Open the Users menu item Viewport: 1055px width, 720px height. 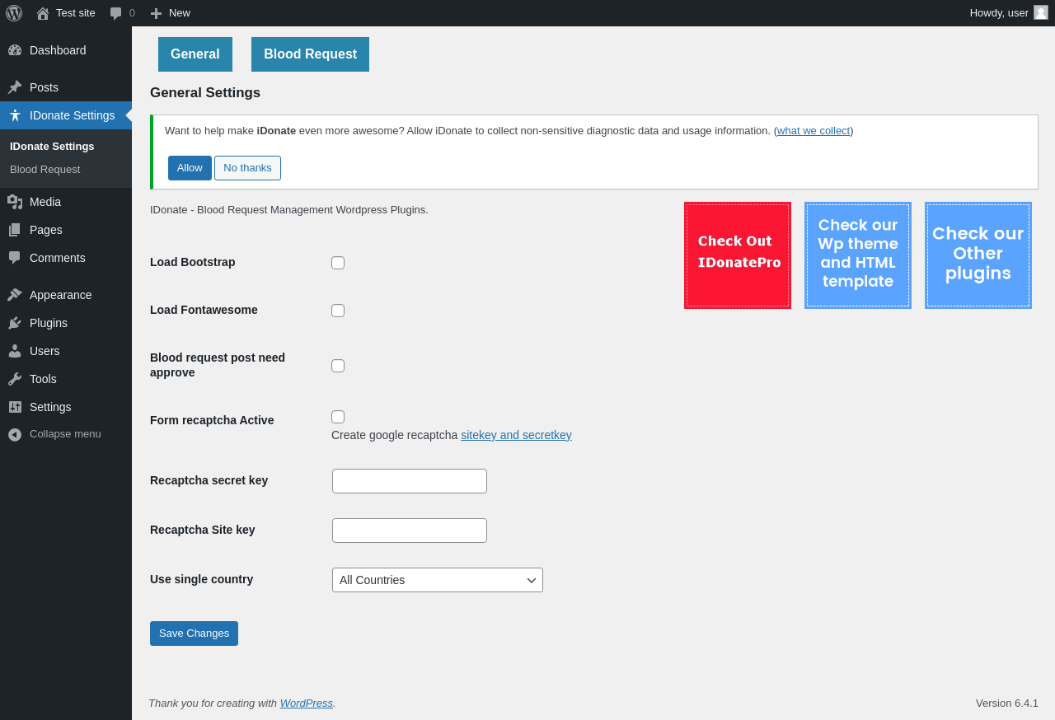point(66,351)
